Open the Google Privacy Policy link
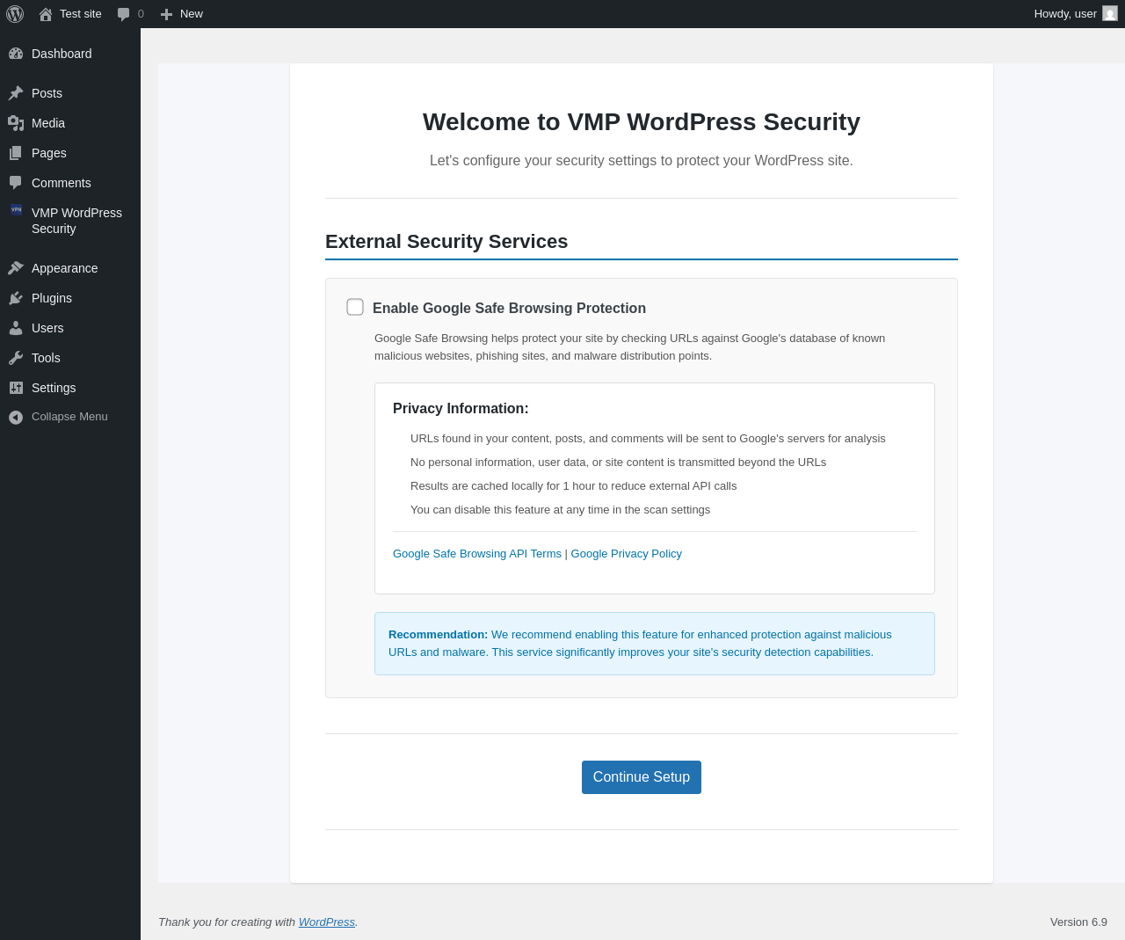 coord(627,553)
